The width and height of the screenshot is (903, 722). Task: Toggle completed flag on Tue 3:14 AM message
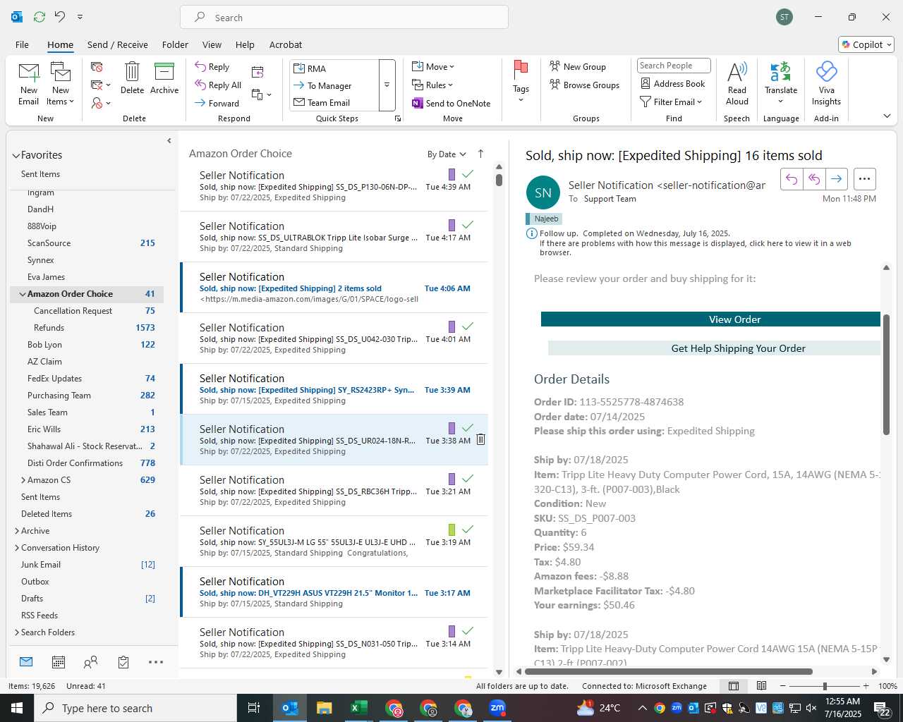tap(467, 630)
